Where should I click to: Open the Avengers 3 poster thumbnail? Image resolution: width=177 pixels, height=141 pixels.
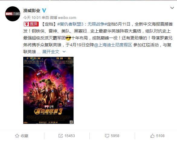pyautogui.click(x=48, y=90)
